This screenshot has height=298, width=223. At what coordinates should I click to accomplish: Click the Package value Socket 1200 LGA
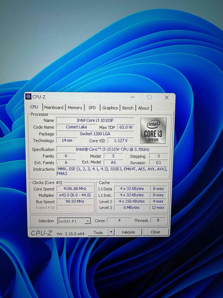[95, 134]
